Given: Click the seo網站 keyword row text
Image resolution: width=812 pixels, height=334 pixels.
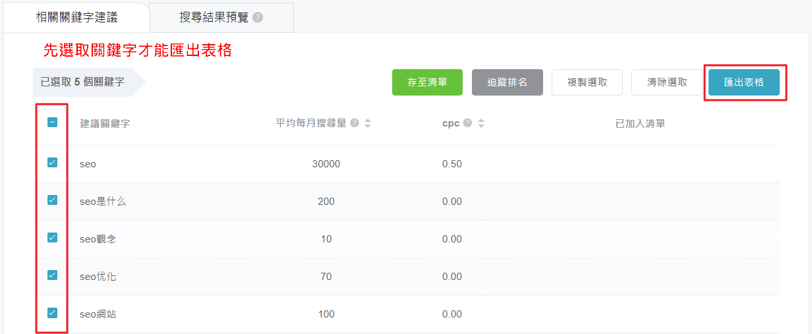Looking at the screenshot, I should pyautogui.click(x=98, y=314).
